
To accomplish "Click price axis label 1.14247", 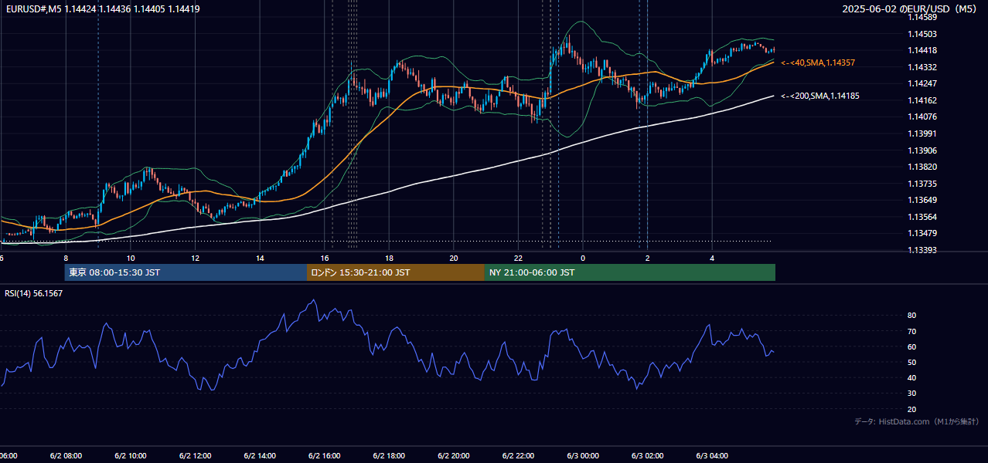I will click(922, 83).
